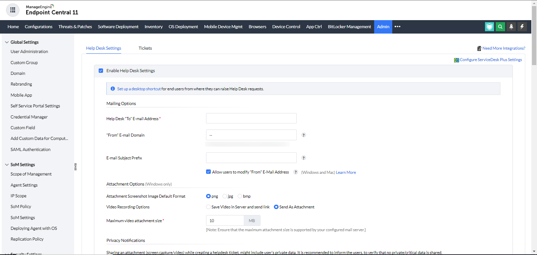Collapse the Global Settings section
537x255 pixels.
7,42
